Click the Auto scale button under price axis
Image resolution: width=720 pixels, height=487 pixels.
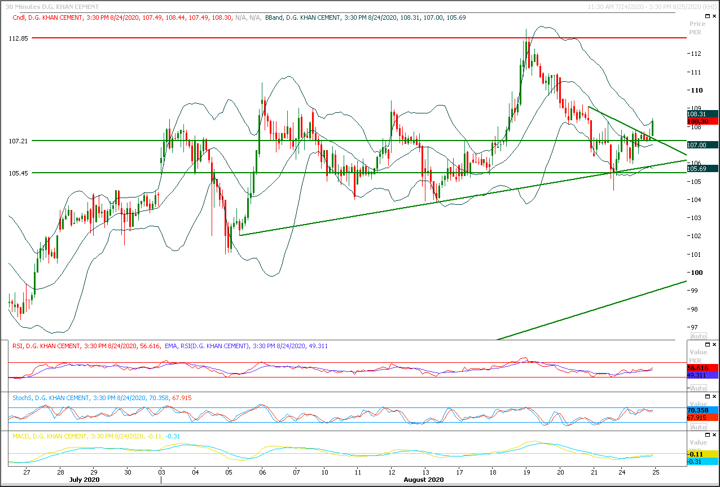click(699, 336)
